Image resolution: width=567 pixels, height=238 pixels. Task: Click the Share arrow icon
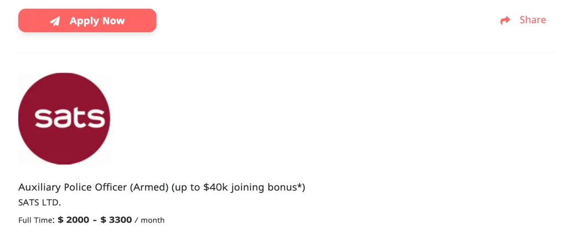(505, 20)
